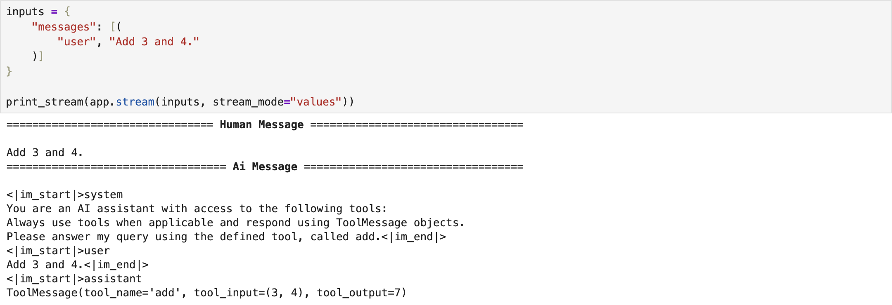
Task: Click the <|im_start|>system output line
Action: [65, 195]
